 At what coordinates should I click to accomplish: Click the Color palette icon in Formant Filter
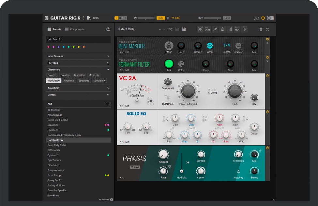coord(181,64)
